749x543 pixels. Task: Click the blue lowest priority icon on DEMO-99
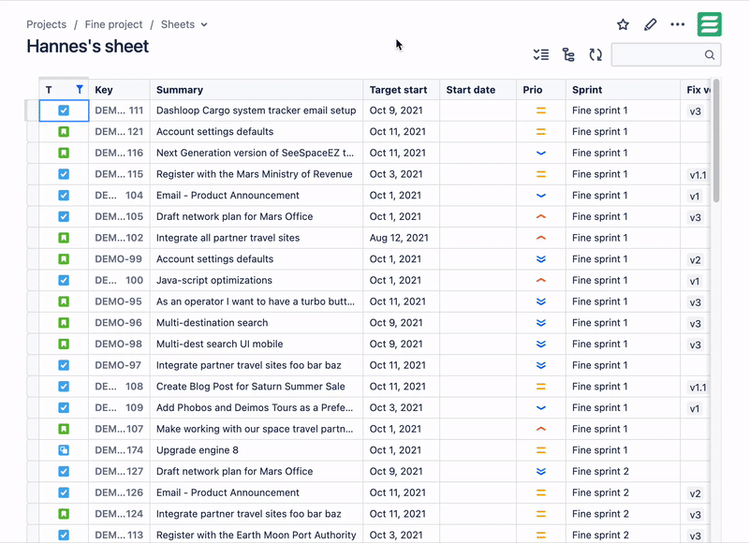pos(540,259)
